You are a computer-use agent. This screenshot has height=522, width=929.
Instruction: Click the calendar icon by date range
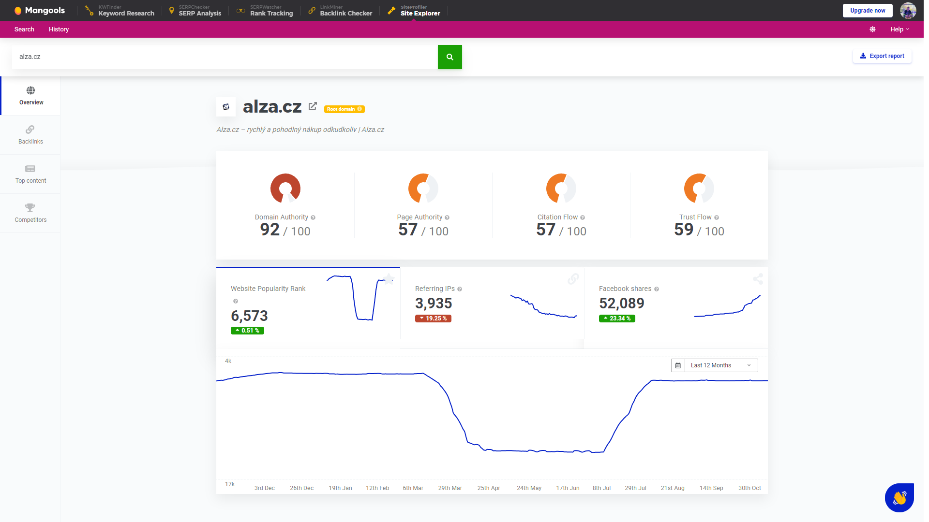coord(678,365)
